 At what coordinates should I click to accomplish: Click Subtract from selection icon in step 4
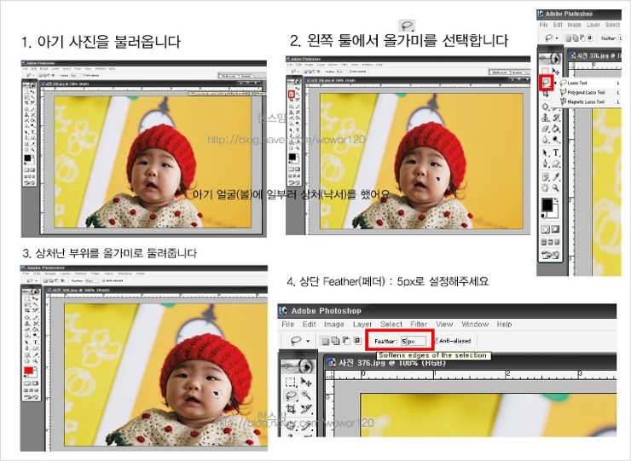pos(346,341)
